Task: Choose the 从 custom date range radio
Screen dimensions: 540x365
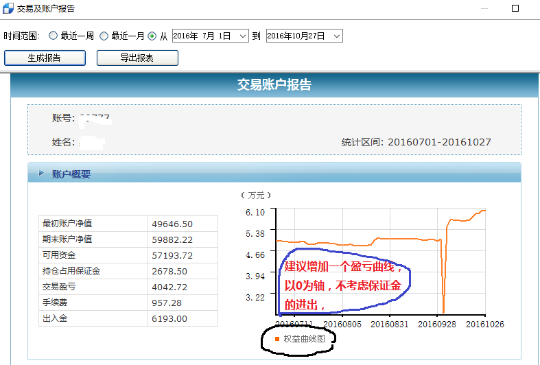Action: coord(152,36)
